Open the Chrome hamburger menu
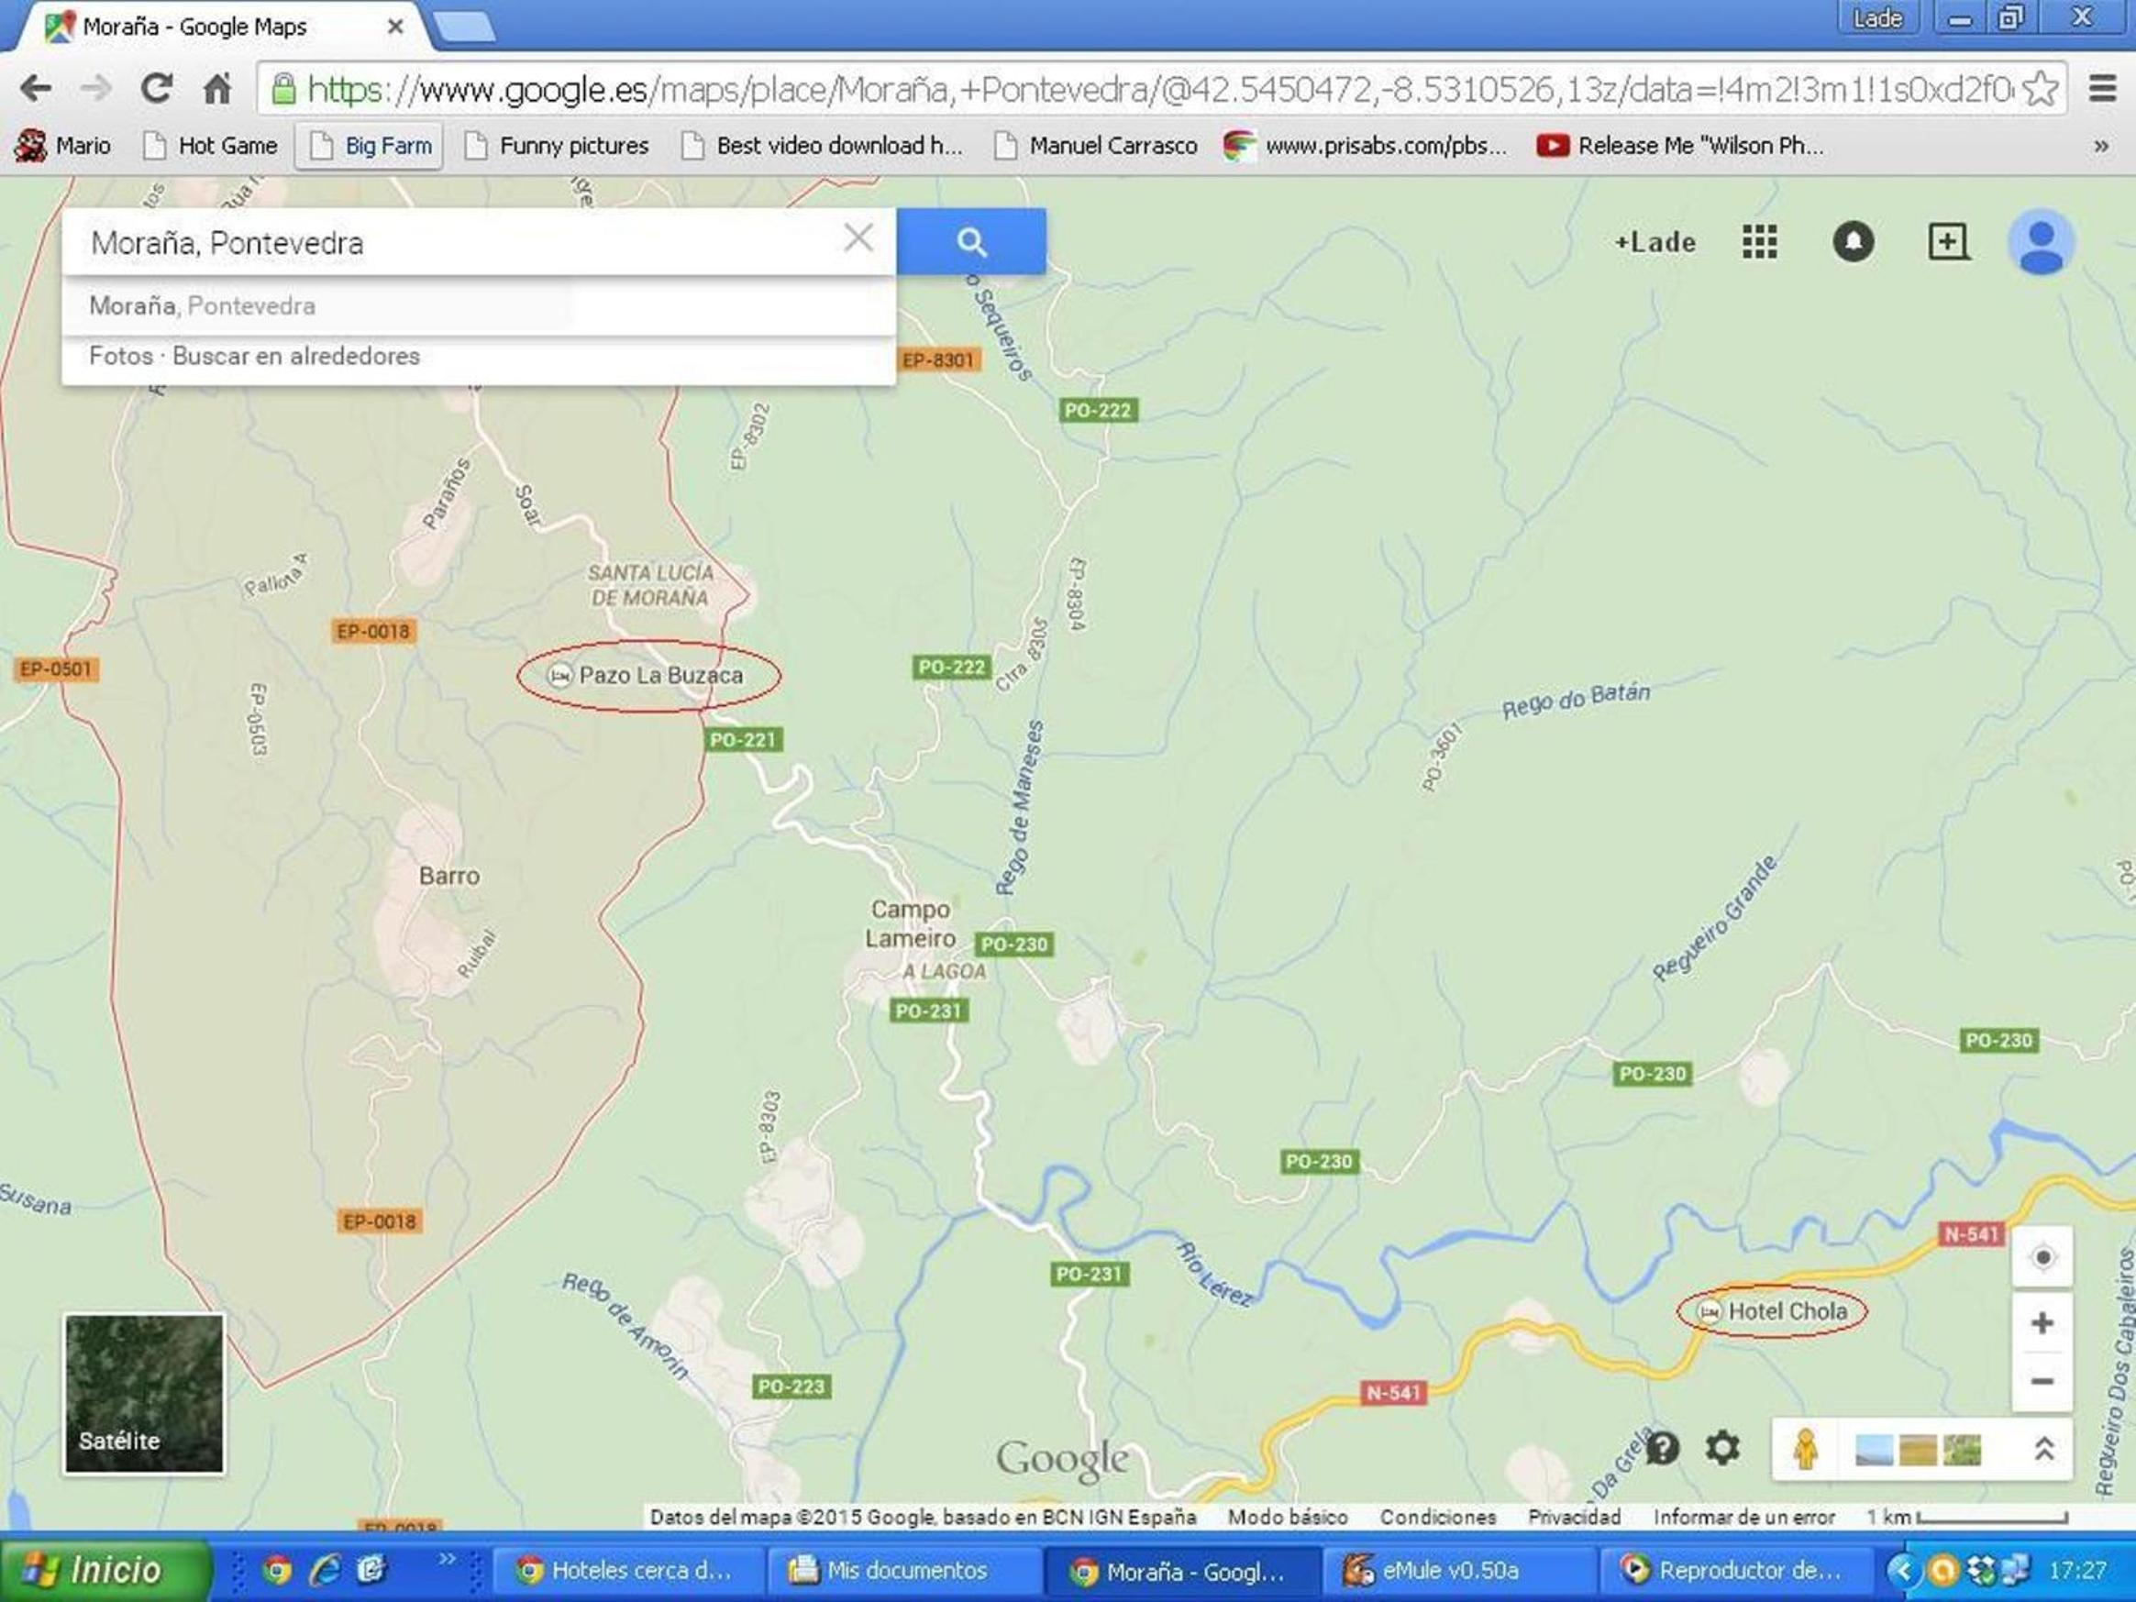This screenshot has height=1602, width=2136. click(x=2102, y=89)
